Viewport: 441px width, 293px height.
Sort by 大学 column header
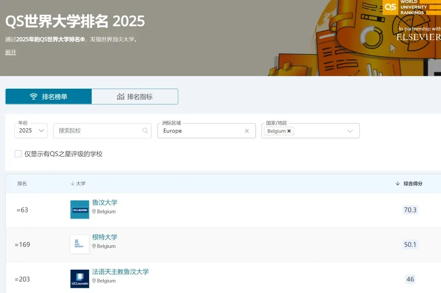pyautogui.click(x=78, y=183)
